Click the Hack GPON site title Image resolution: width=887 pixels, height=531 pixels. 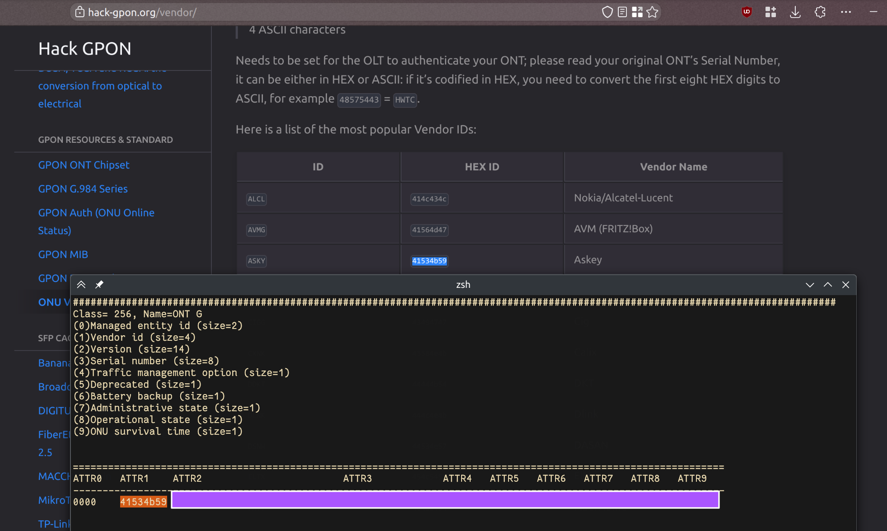click(85, 49)
